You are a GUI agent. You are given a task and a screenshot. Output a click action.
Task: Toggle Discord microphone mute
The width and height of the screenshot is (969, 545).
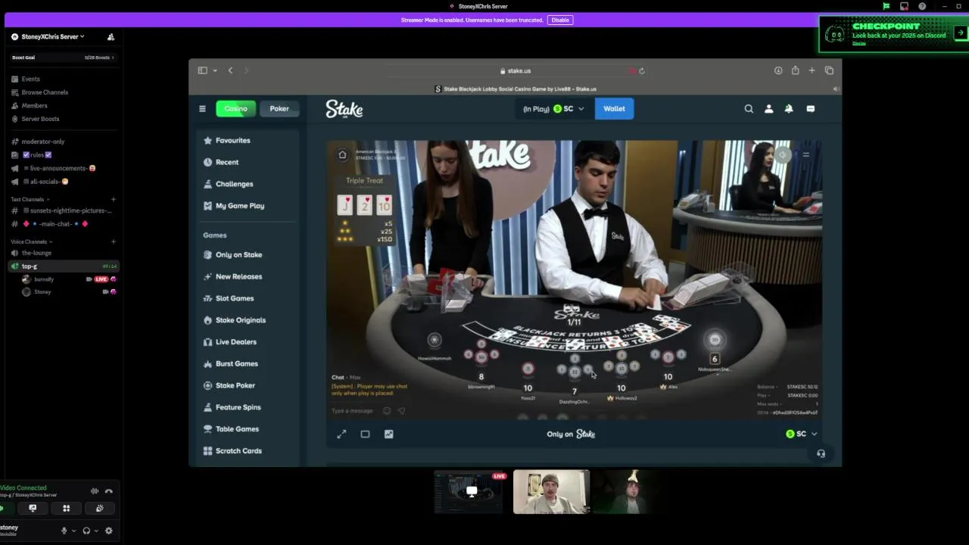pos(64,531)
